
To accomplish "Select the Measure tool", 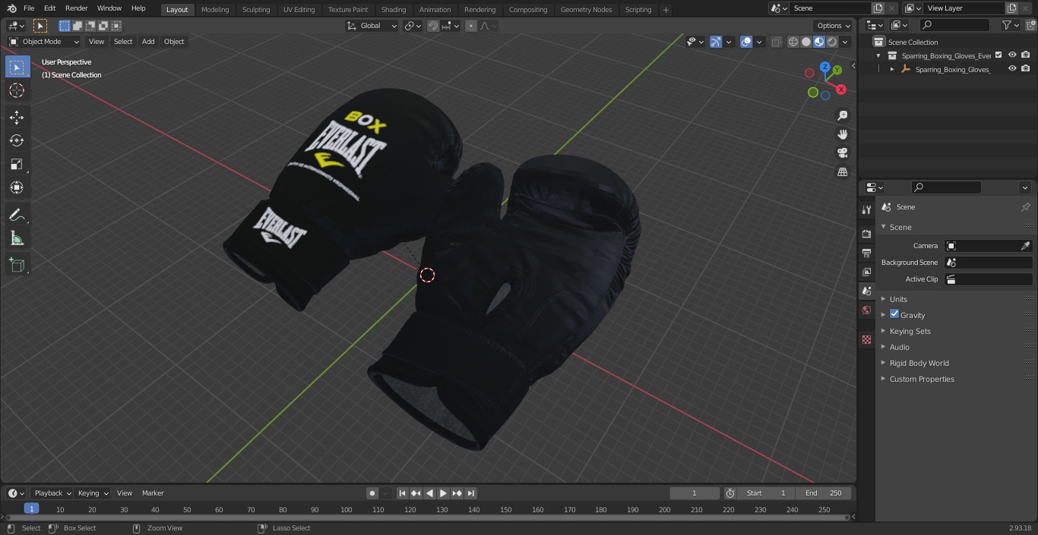I will pyautogui.click(x=17, y=239).
